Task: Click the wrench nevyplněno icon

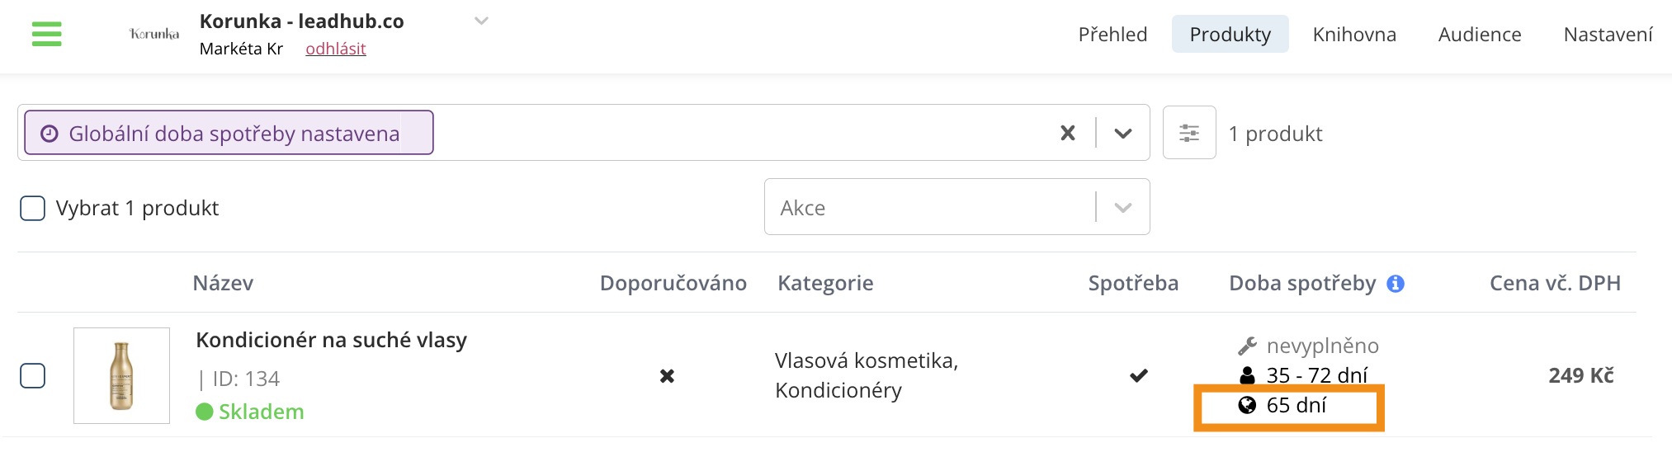Action: tap(1247, 346)
